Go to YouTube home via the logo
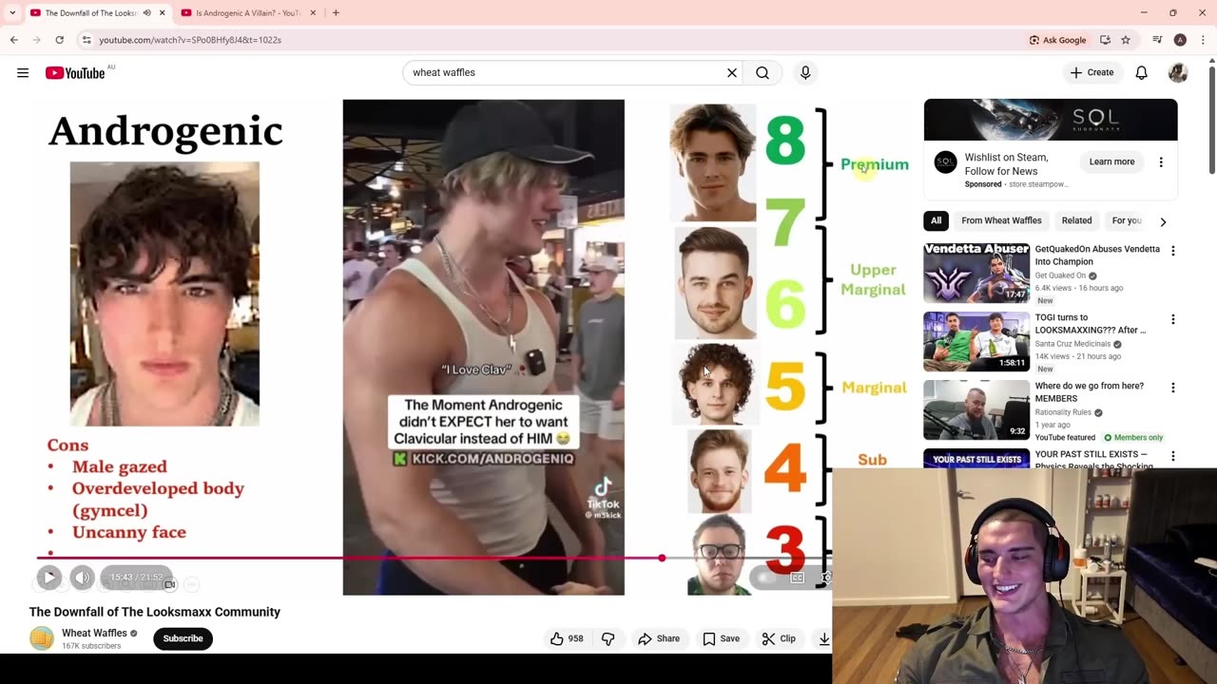 tap(75, 73)
